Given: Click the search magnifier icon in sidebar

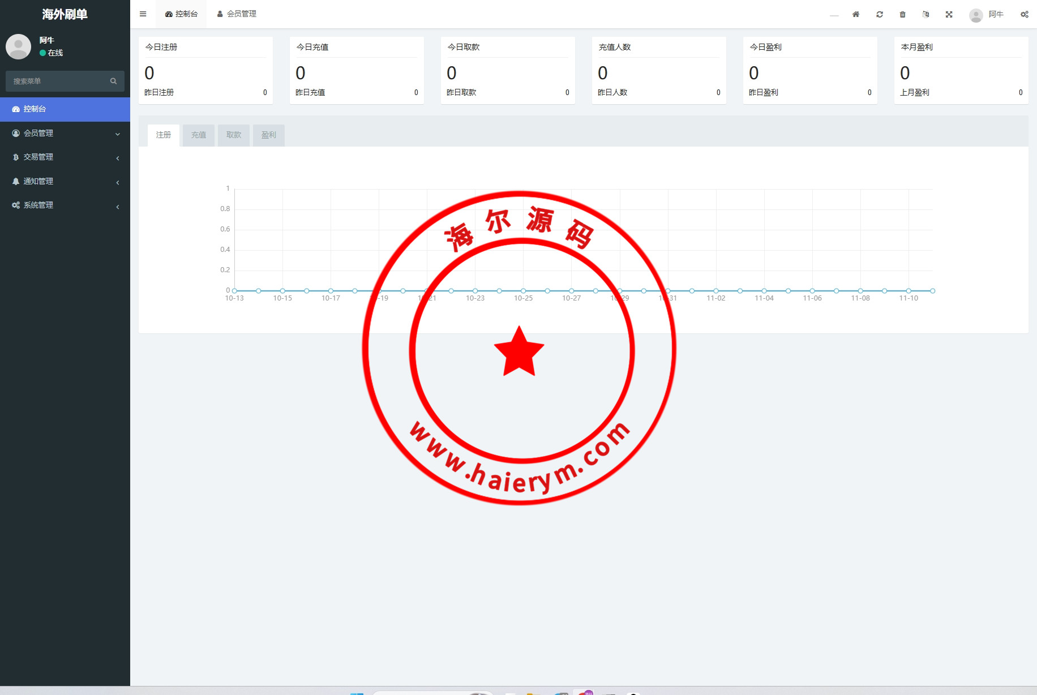Looking at the screenshot, I should (x=113, y=81).
